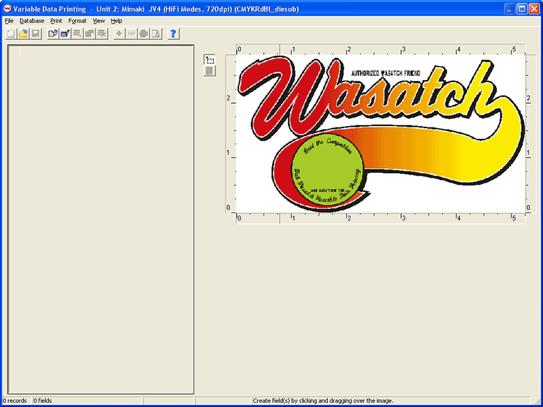This screenshot has width=543, height=407.
Task: Click the '0 records' status bar text
Action: [x=15, y=401]
